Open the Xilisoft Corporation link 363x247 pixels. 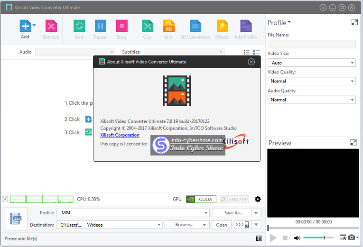tap(120, 135)
